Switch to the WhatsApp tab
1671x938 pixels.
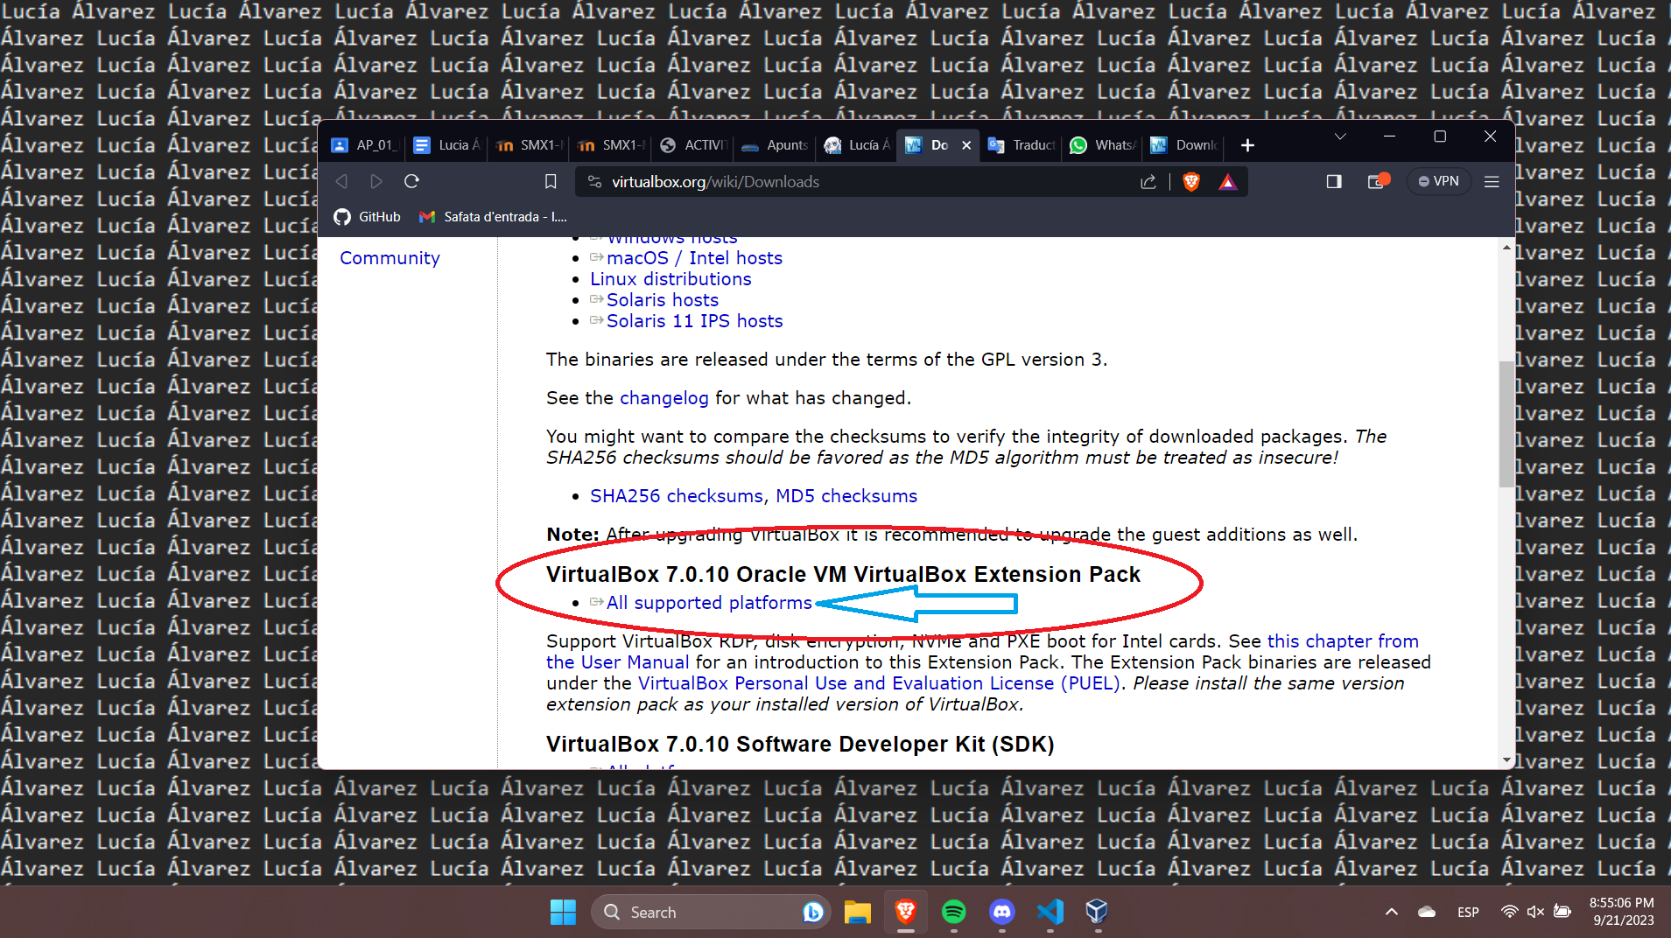1101,144
